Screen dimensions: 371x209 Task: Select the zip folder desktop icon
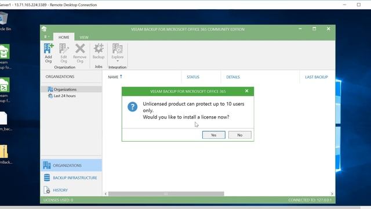[x=5, y=154]
